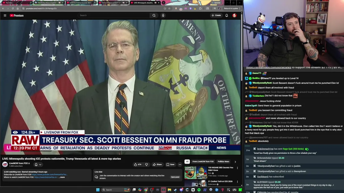Click the YouTube search magnifier button
Screen dimensions: 344x193
154,15
